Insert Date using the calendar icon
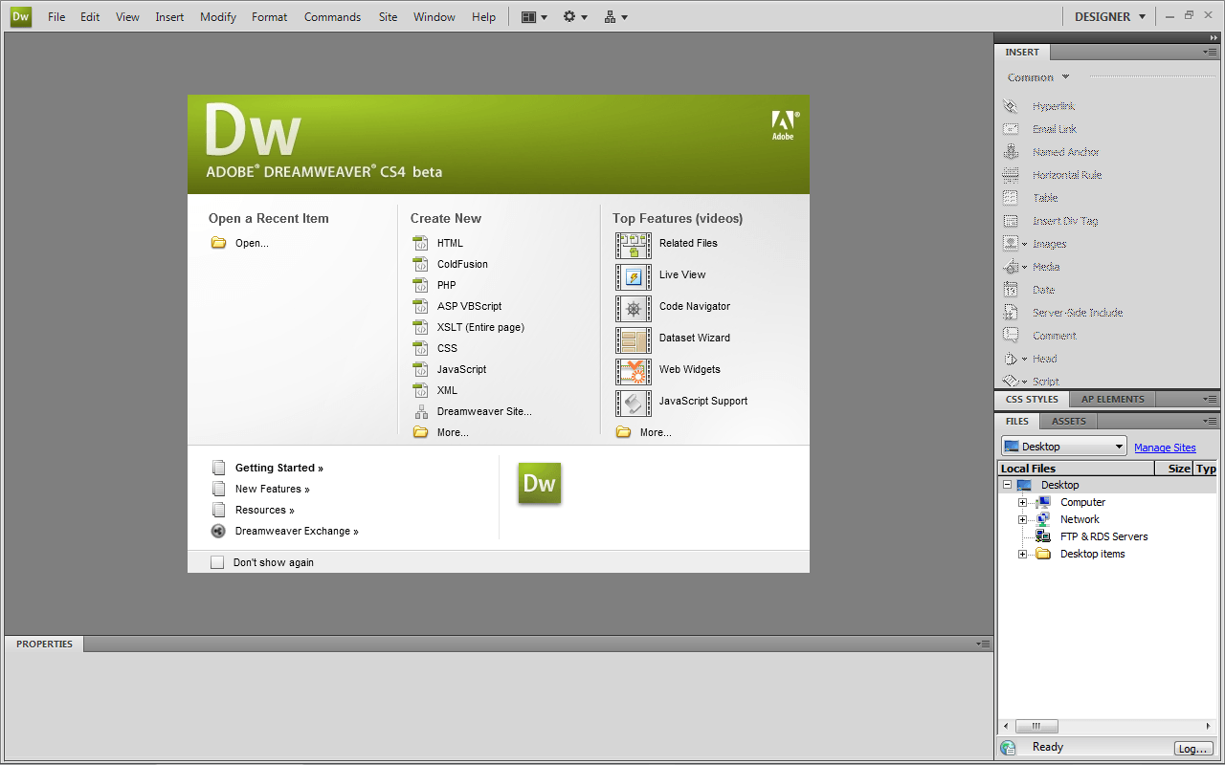Image resolution: width=1225 pixels, height=765 pixels. point(1011,290)
